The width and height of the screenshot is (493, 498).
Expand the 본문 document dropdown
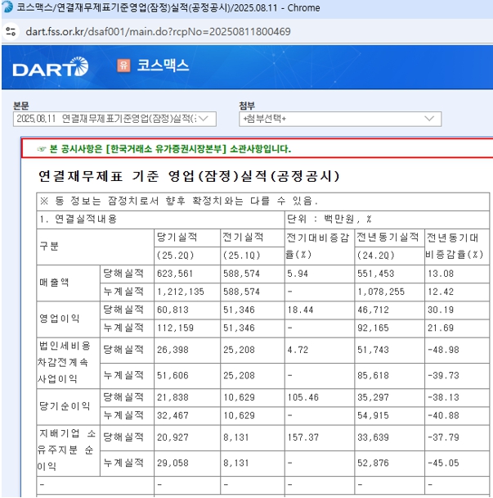pos(114,119)
